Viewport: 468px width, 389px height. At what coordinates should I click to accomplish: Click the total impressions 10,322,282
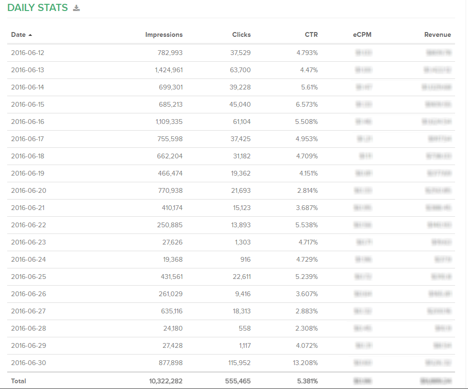tap(166, 381)
